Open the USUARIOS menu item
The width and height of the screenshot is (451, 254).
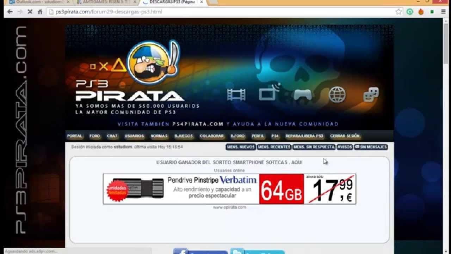pyautogui.click(x=134, y=136)
